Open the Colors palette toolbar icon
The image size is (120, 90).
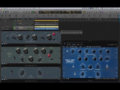pos(118,16)
